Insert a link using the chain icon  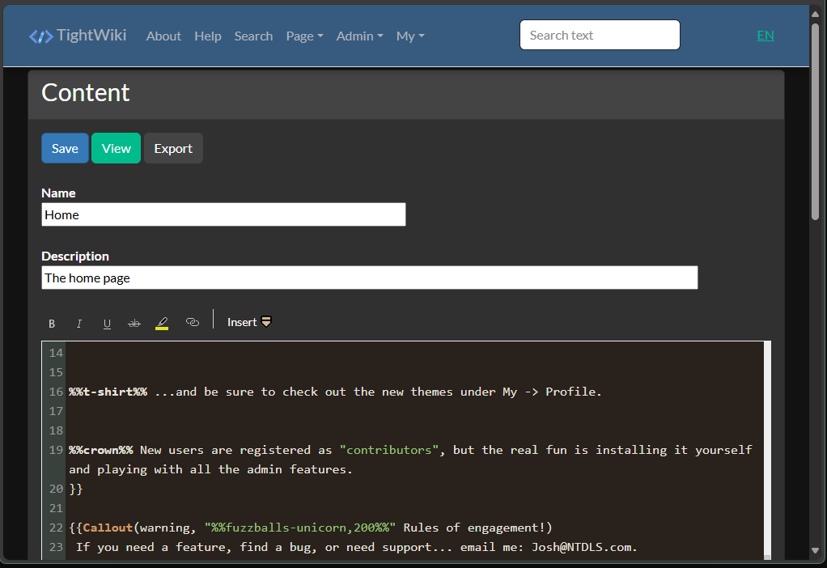pyautogui.click(x=193, y=322)
